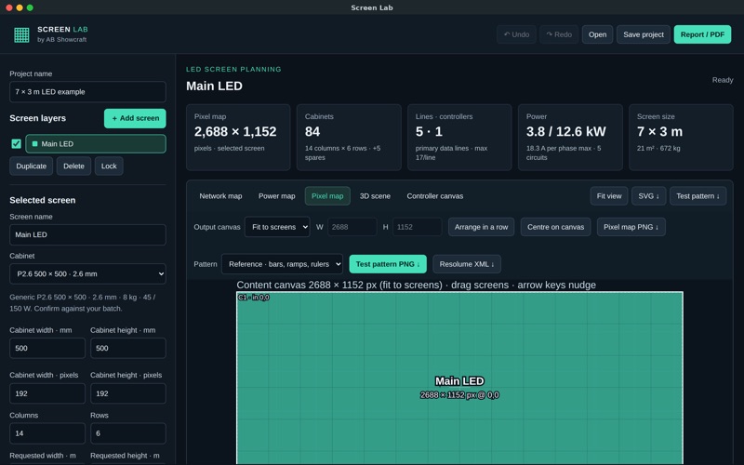Click the Screen size summary card
This screenshot has width=744, height=465.
tap(681, 137)
